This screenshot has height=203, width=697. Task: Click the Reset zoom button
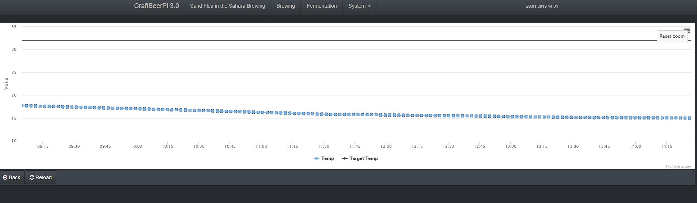672,37
